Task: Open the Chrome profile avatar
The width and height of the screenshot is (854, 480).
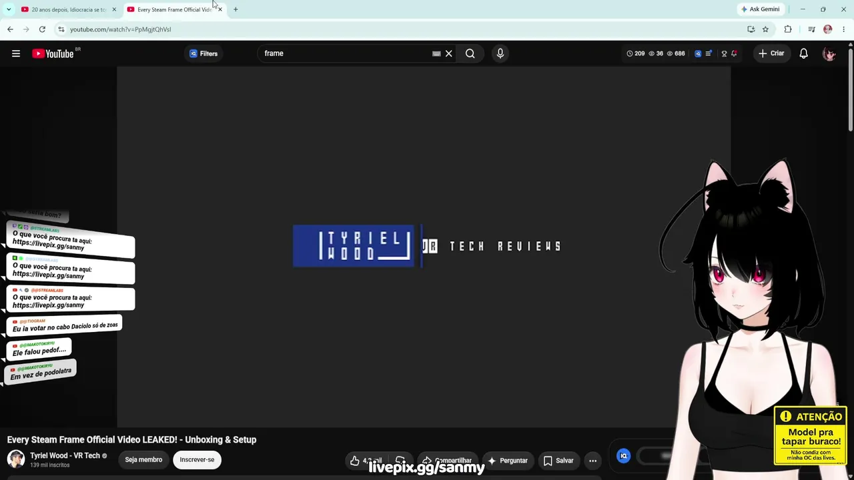Action: coord(828,29)
